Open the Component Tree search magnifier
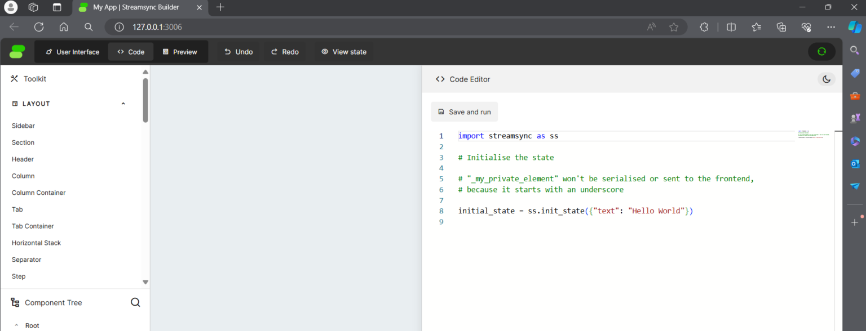Image resolution: width=866 pixels, height=331 pixels. 135,302
